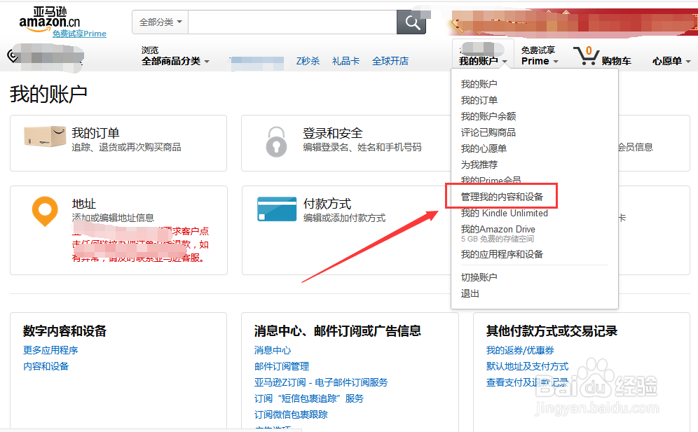Select 我的订单 in the dropdown menu

(479, 100)
